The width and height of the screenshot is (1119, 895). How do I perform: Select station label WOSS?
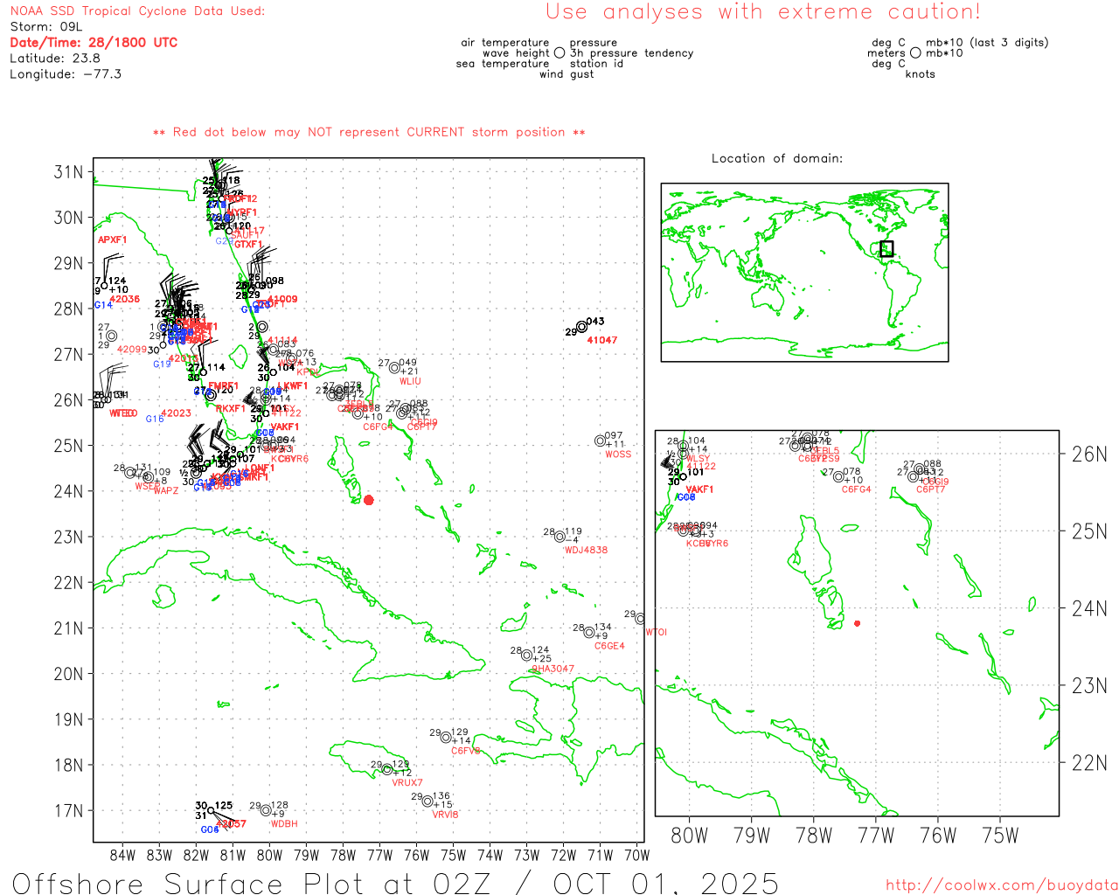pos(618,454)
